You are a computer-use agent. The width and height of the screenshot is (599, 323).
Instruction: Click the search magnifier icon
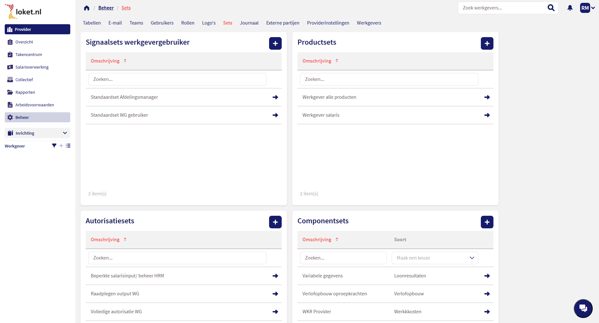pyautogui.click(x=551, y=8)
